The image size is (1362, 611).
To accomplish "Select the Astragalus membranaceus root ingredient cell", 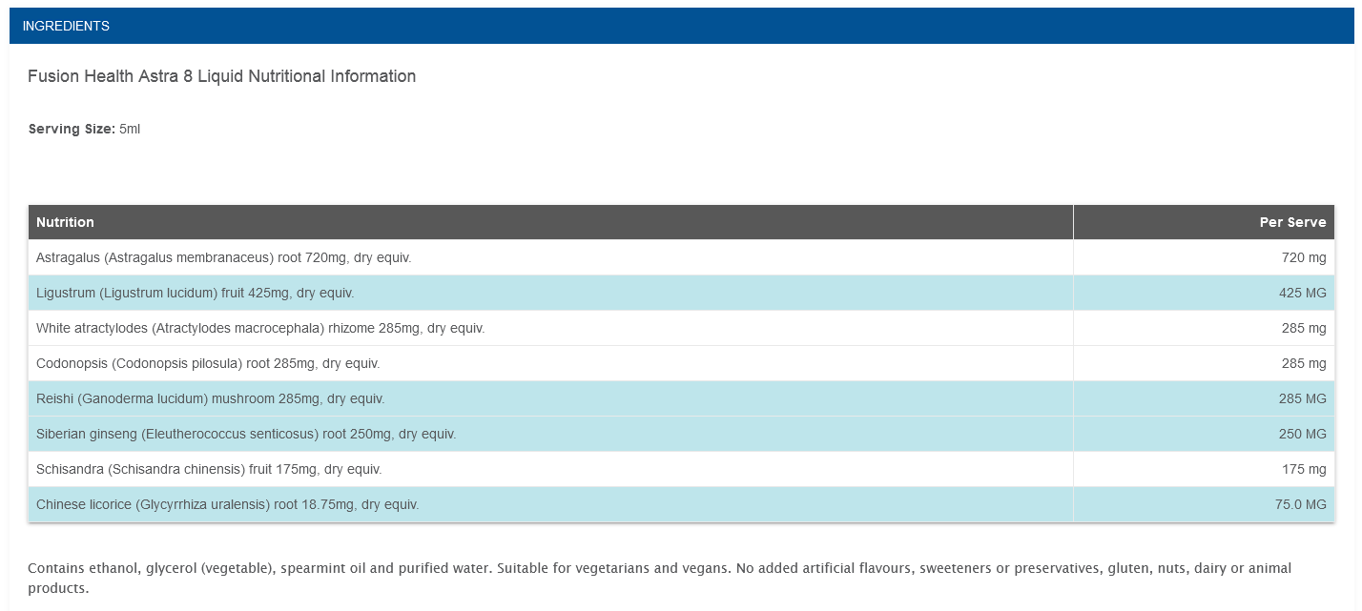I will 550,257.
